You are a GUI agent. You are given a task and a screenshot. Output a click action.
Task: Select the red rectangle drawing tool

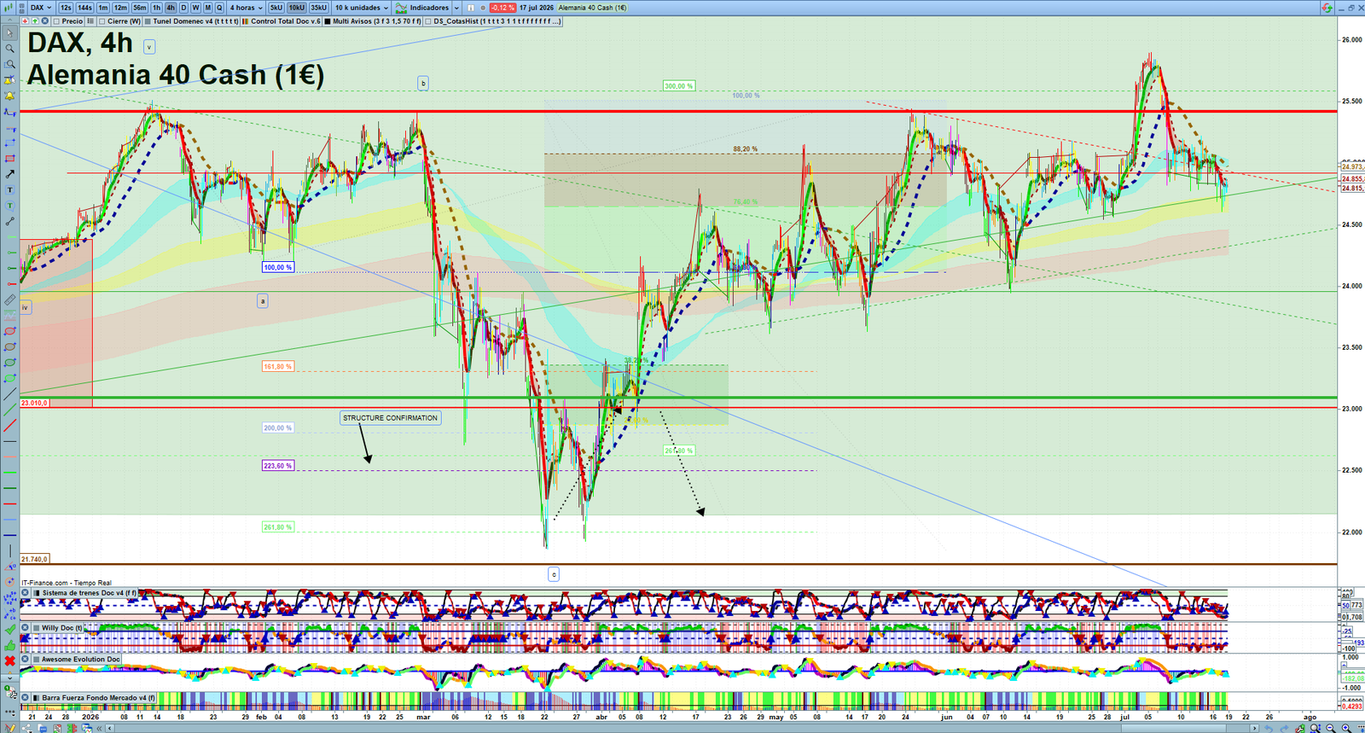click(10, 159)
